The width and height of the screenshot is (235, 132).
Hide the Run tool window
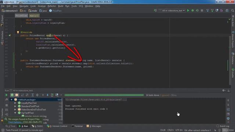(x=228, y=91)
